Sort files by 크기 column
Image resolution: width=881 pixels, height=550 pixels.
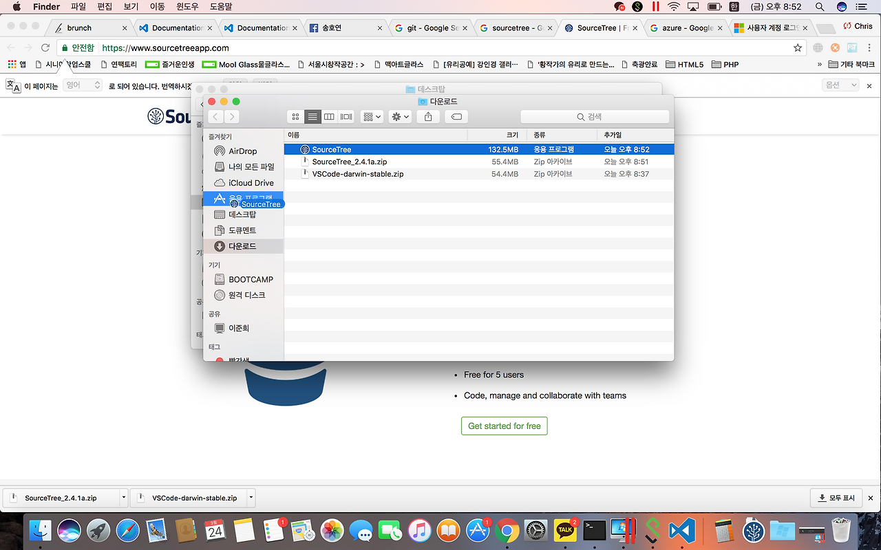tap(497, 135)
